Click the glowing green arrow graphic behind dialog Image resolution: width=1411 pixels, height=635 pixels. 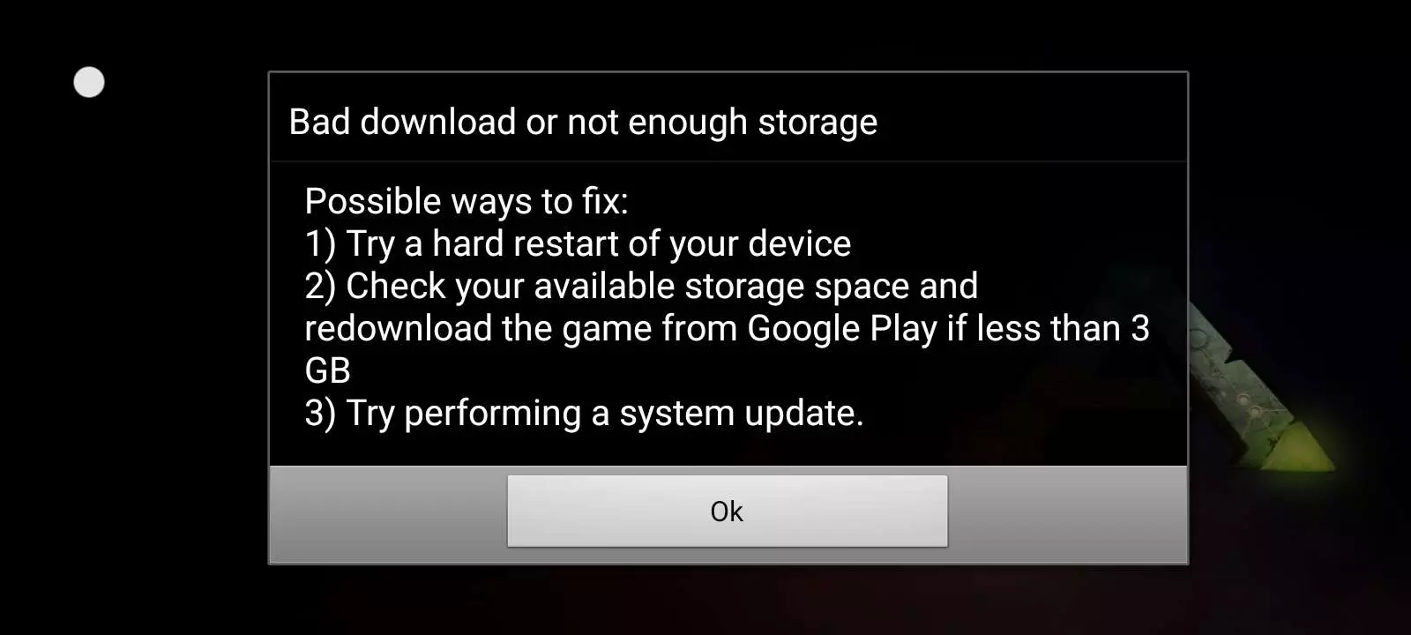1261,388
